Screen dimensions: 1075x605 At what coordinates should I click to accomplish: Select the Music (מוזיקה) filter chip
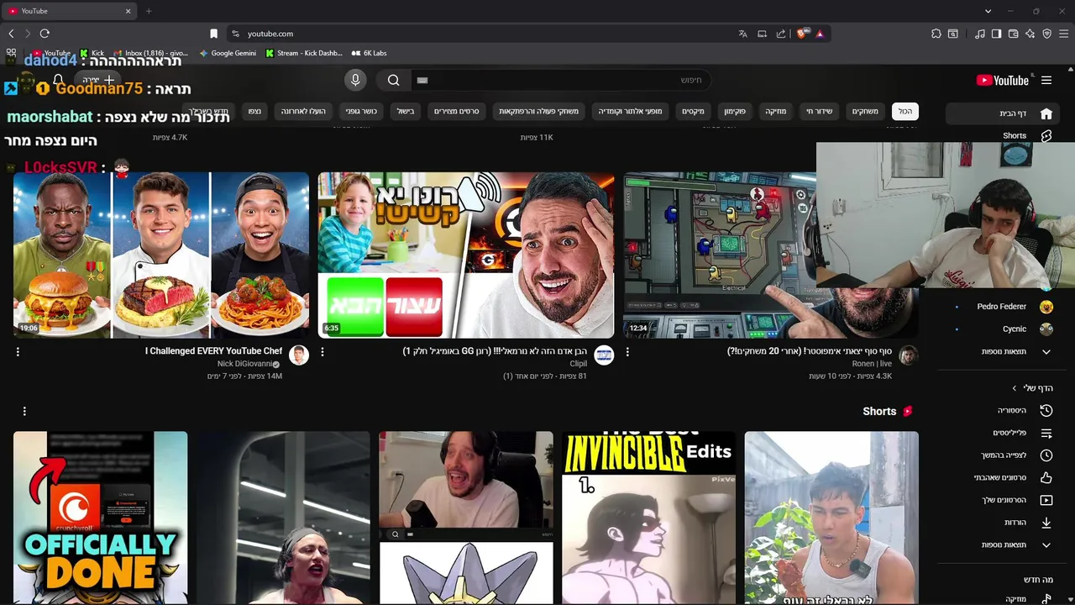pyautogui.click(x=775, y=111)
